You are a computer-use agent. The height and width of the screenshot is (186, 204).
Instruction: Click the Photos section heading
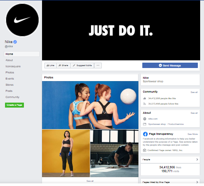pyautogui.click(x=49, y=78)
